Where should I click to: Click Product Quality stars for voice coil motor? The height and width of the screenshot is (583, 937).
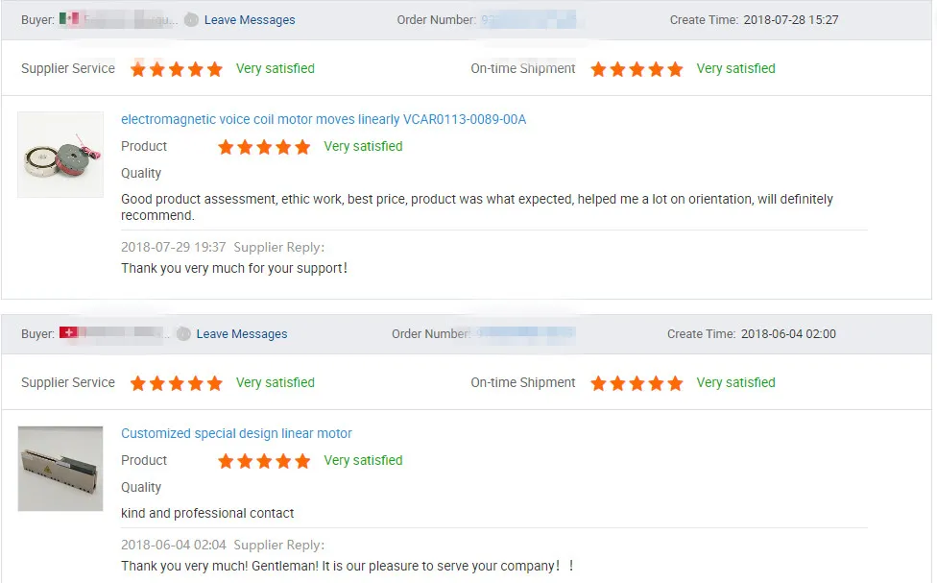pyautogui.click(x=264, y=147)
